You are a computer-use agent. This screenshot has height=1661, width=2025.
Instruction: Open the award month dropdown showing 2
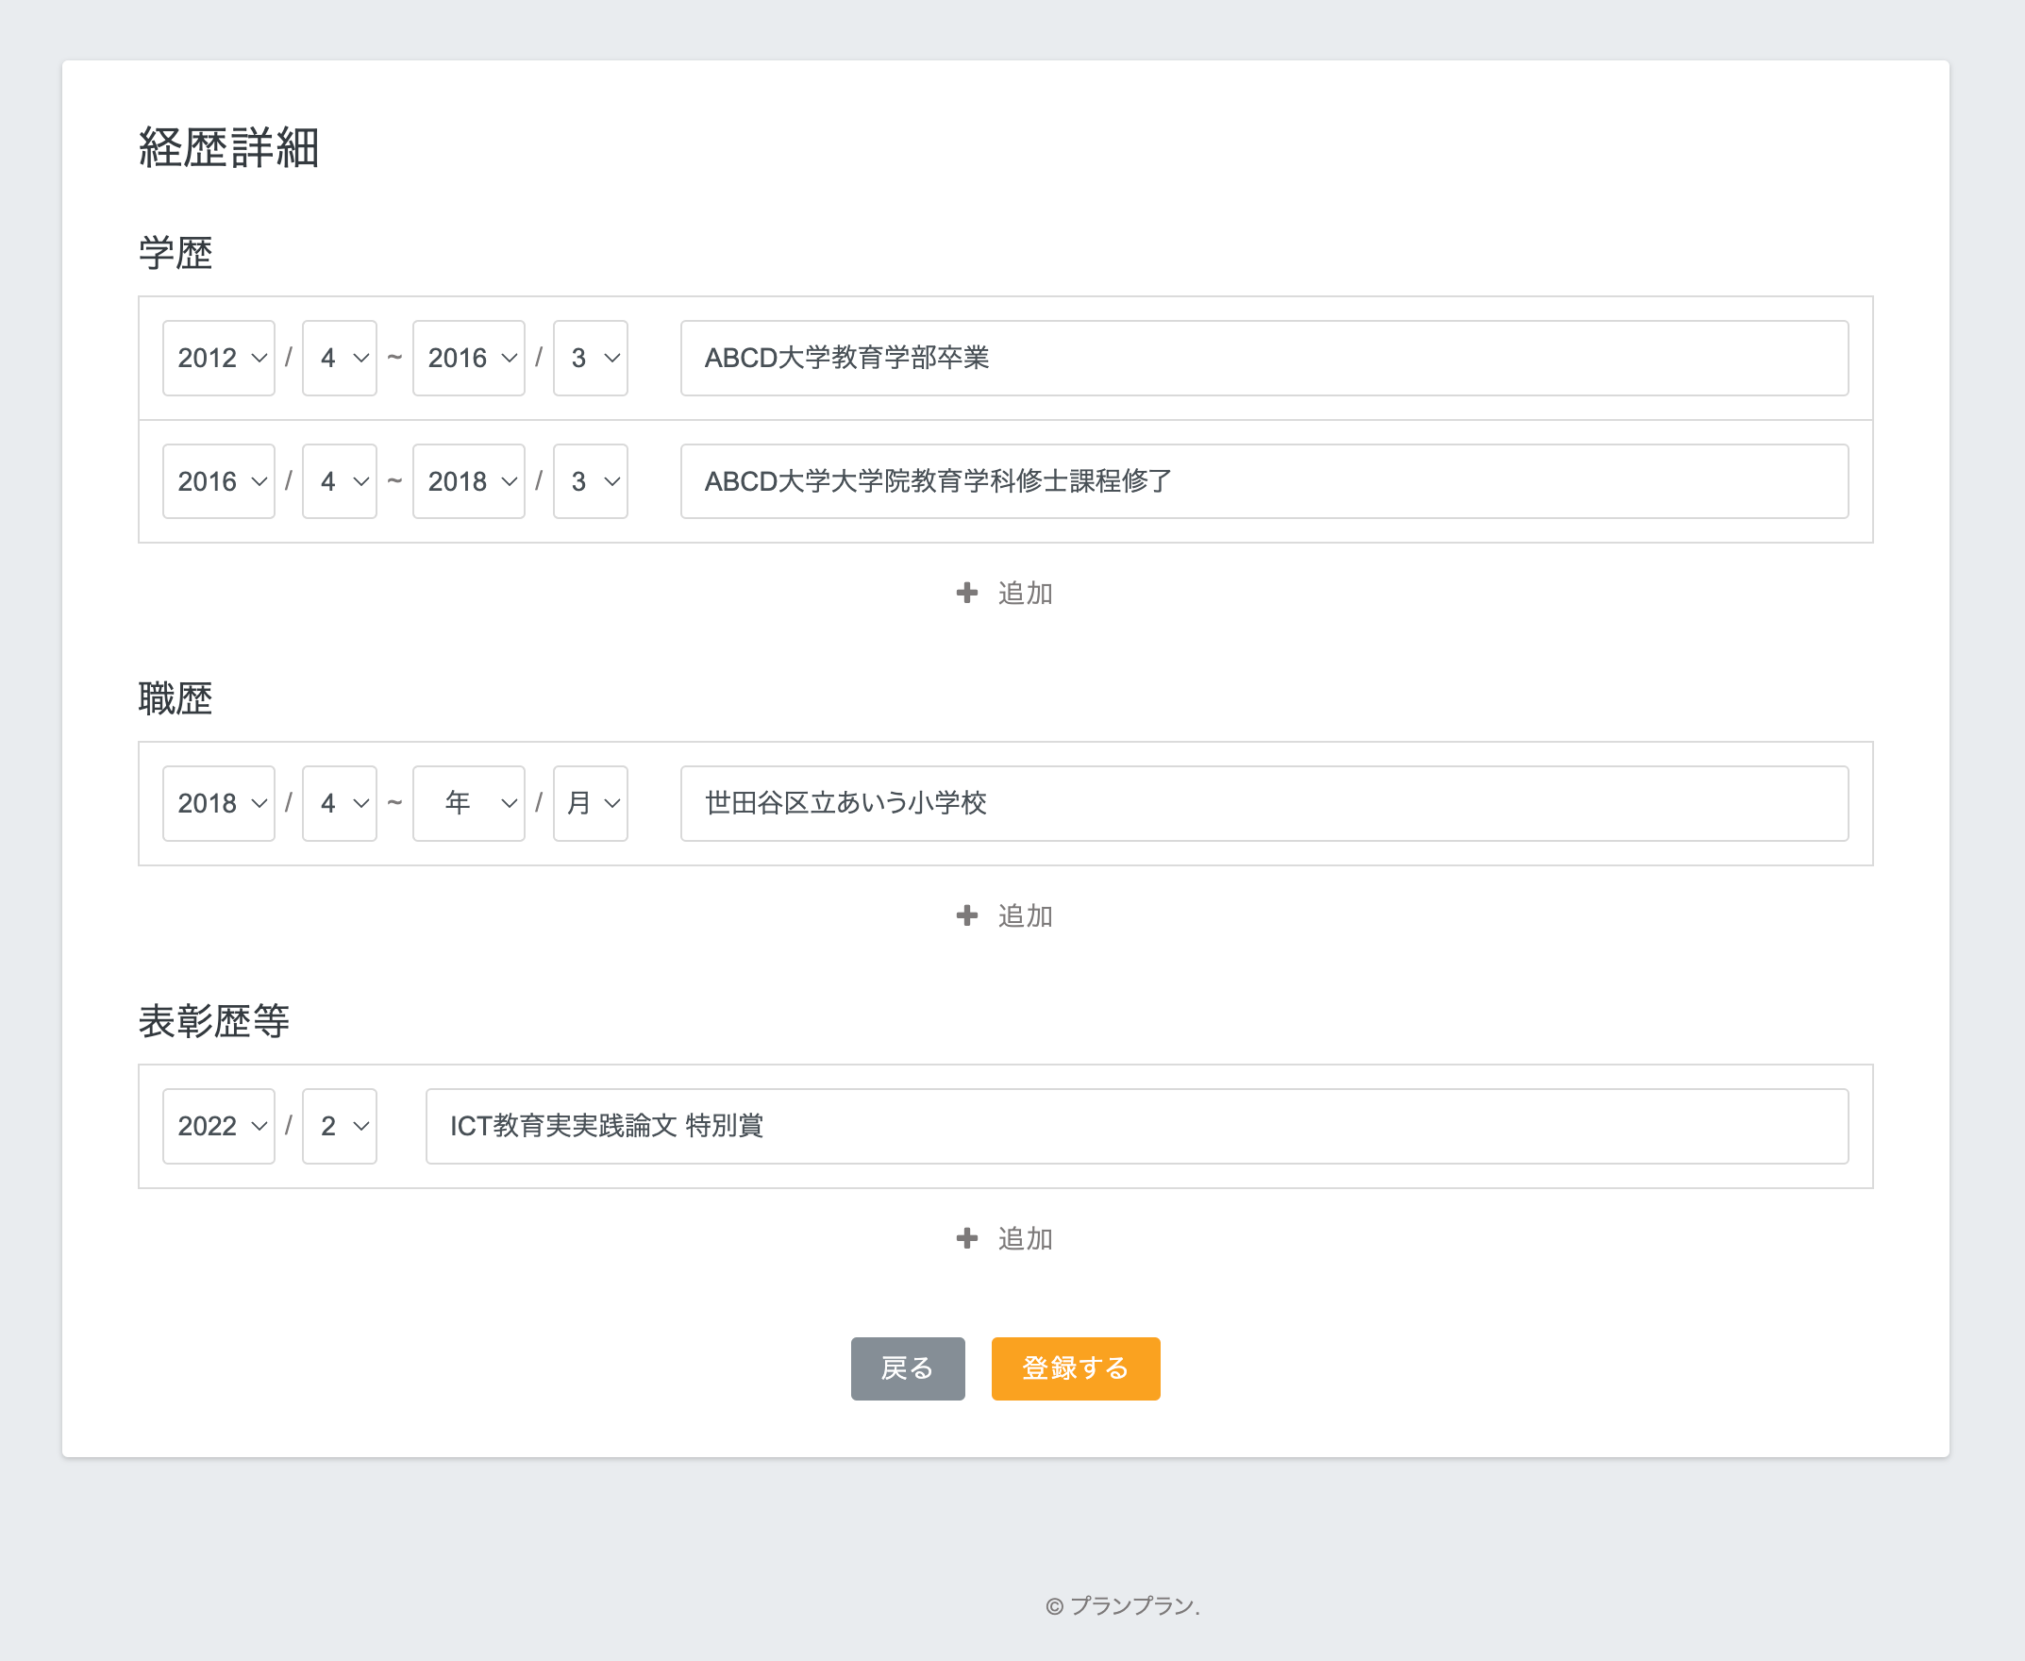click(340, 1126)
